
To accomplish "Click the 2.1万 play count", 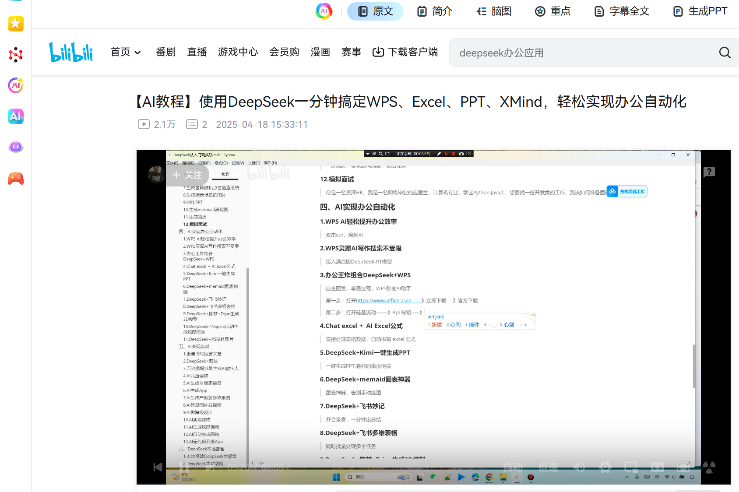I will (x=157, y=124).
